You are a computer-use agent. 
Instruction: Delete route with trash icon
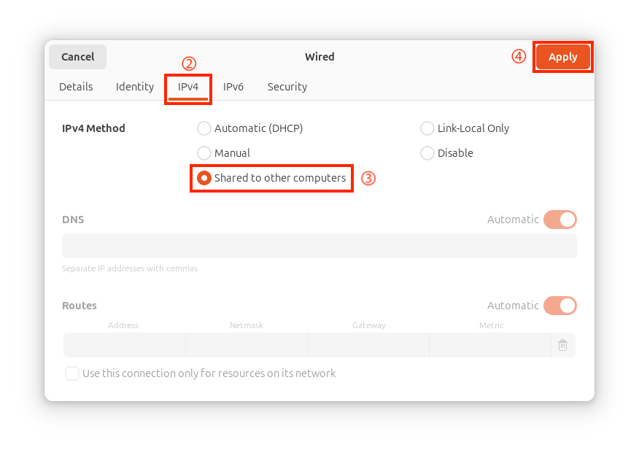(562, 345)
